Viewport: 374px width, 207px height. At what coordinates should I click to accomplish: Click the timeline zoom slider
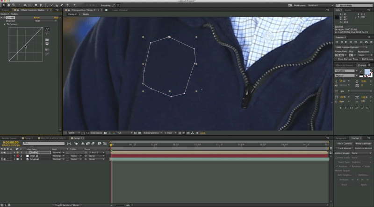120,205
